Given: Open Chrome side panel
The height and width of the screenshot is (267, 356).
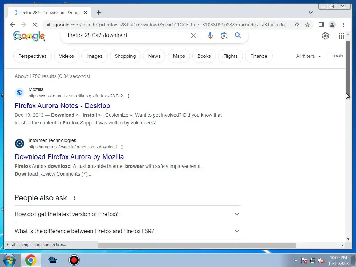Looking at the screenshot, I should pyautogui.click(x=321, y=25).
